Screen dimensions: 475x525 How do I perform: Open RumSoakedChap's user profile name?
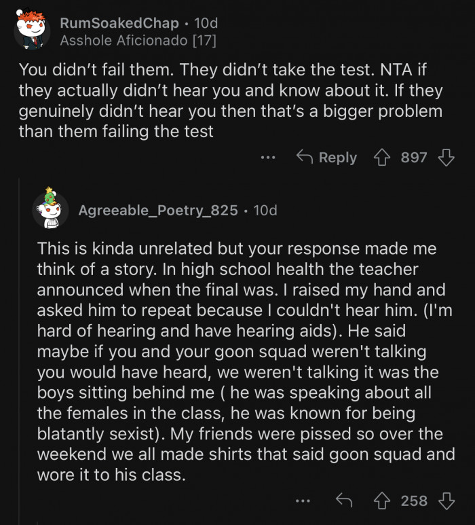click(x=119, y=22)
